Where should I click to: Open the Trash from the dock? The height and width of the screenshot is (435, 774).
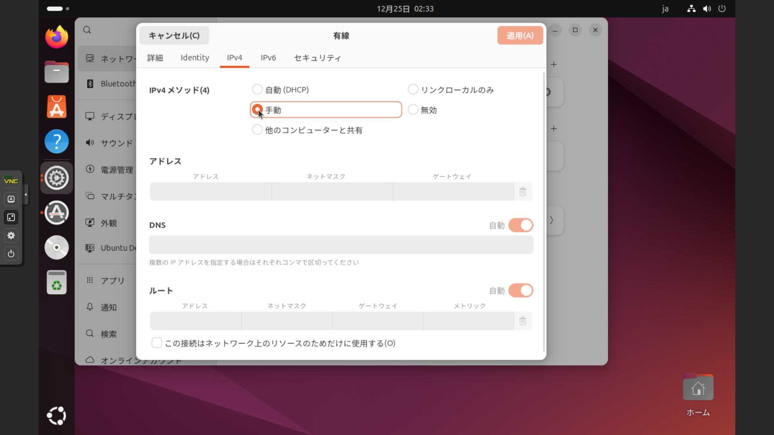tap(56, 282)
